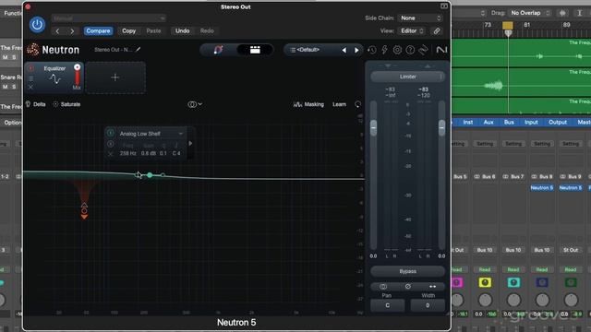Image resolution: width=591 pixels, height=332 pixels.
Task: Toggle the plug-in power button
Action: point(37,25)
